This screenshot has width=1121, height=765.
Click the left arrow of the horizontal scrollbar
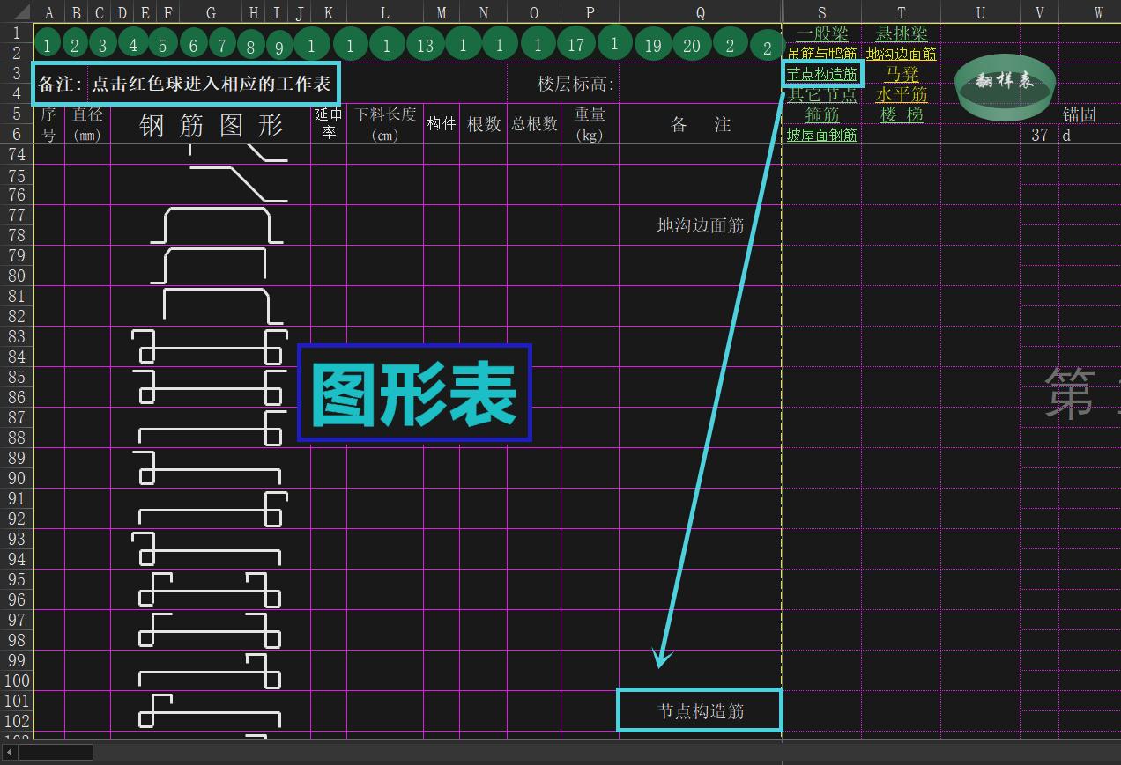tap(8, 753)
